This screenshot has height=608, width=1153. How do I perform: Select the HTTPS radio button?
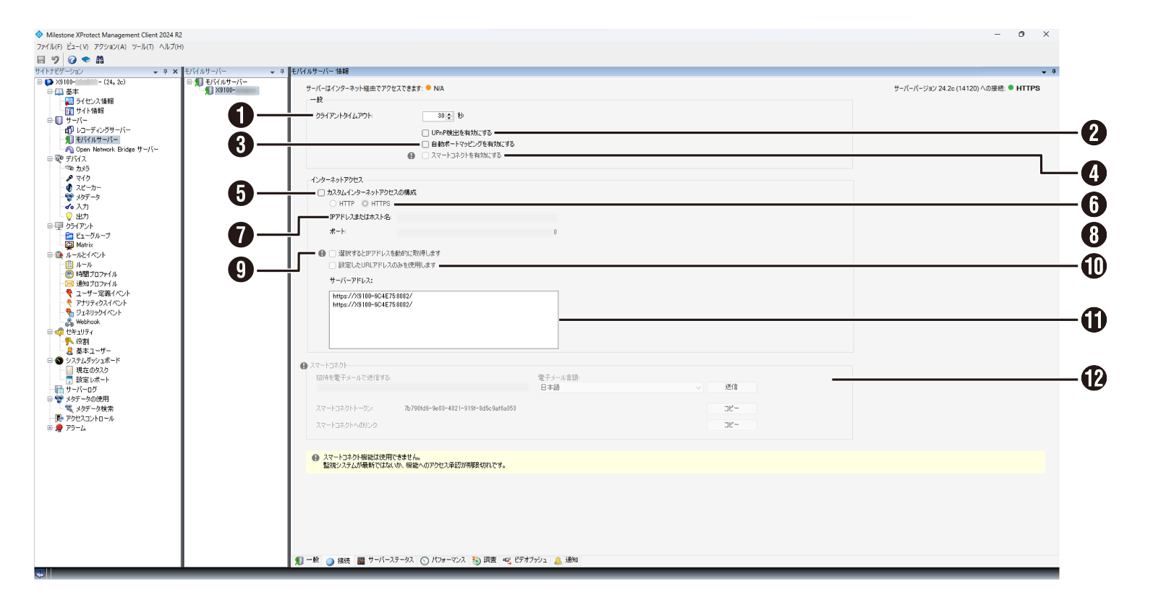point(365,204)
